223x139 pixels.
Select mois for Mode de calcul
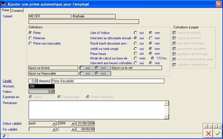(135, 58)
